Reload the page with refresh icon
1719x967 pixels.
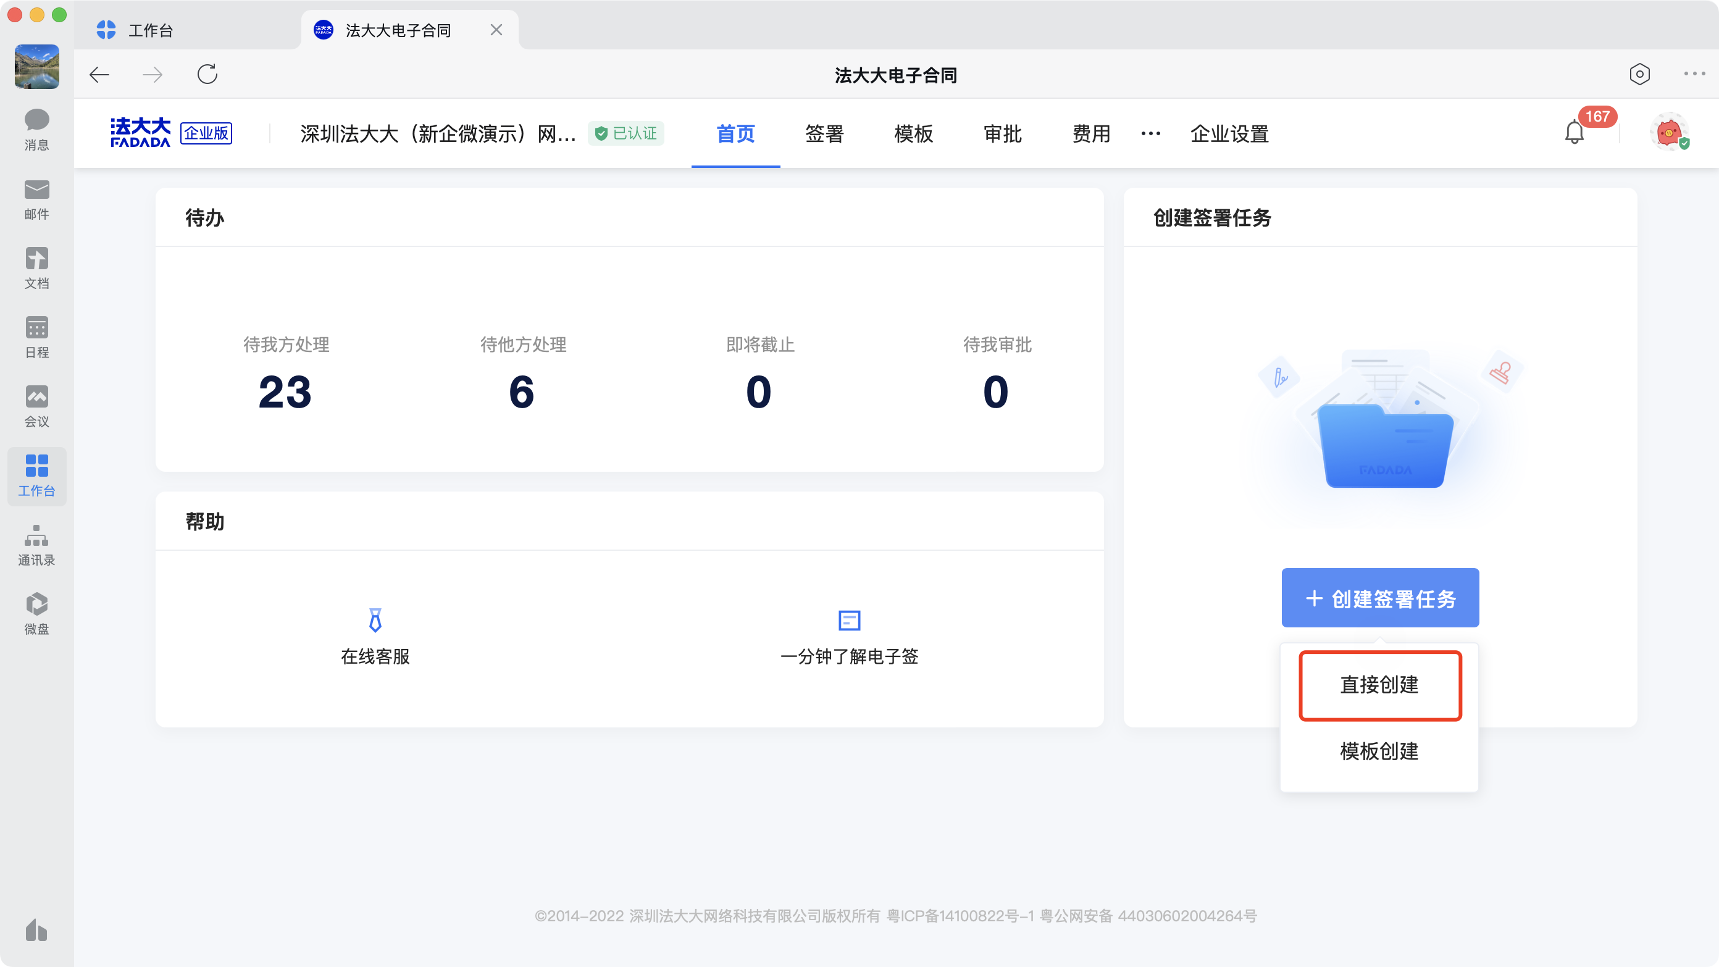click(x=207, y=74)
